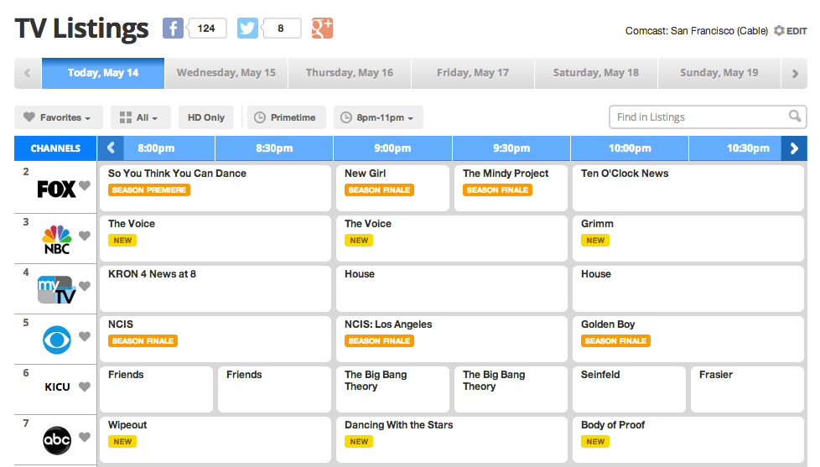Open the NBC channel logo
The height and width of the screenshot is (467, 820).
tap(57, 240)
